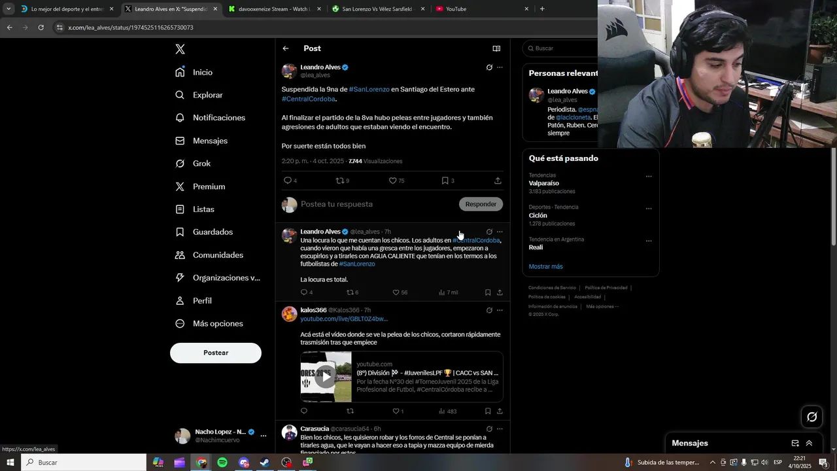Screen dimensions: 837x471
Task: Click the Postear button
Action: pos(216,353)
